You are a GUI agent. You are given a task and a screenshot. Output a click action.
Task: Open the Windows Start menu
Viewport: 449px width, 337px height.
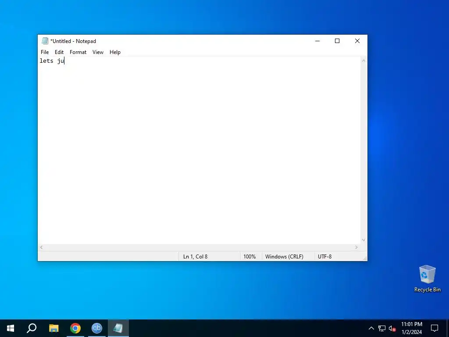[x=11, y=328]
